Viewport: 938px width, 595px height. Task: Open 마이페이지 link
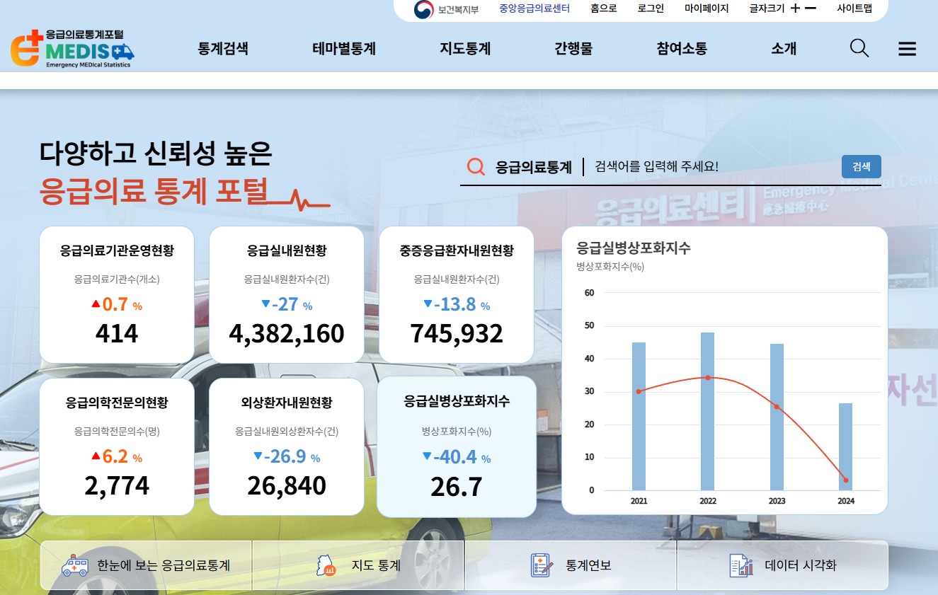tap(707, 8)
